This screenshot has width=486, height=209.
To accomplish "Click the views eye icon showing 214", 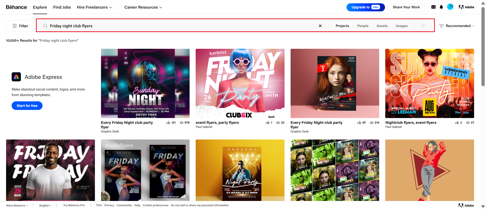I will coord(372,123).
